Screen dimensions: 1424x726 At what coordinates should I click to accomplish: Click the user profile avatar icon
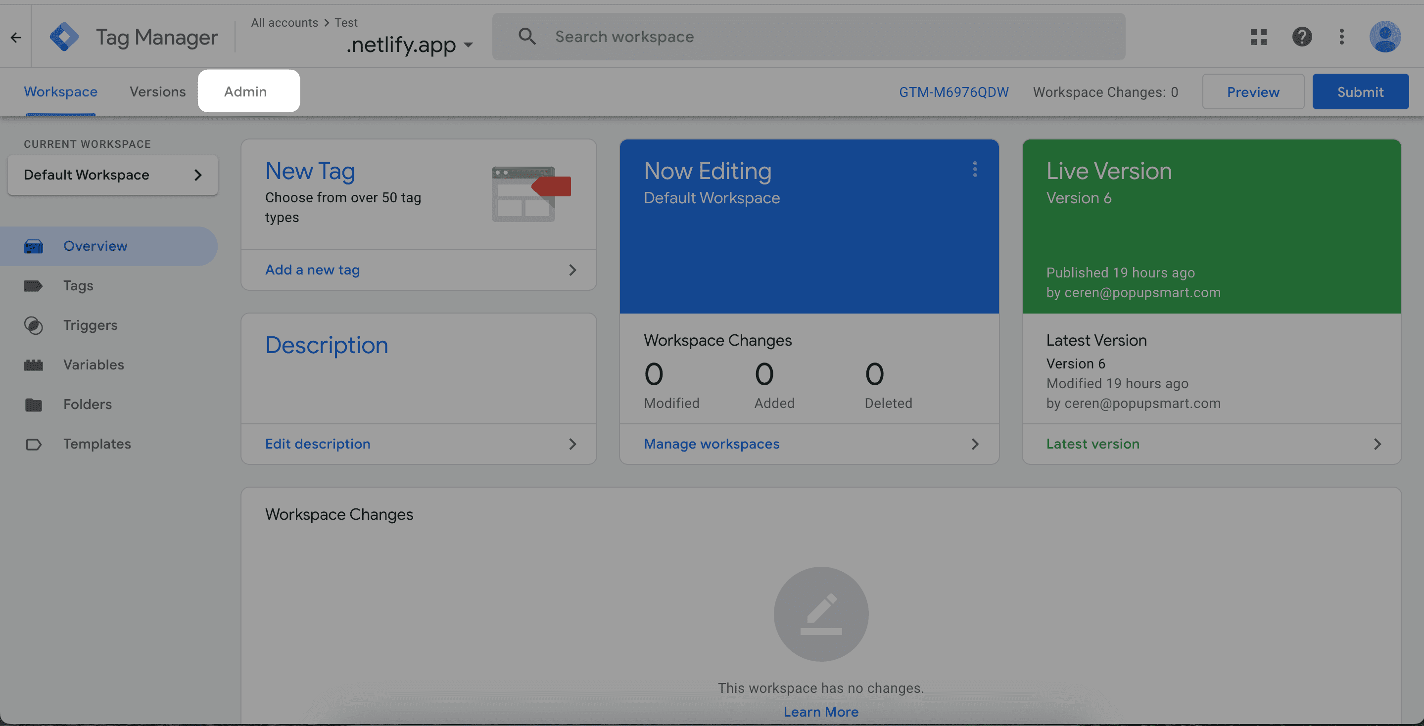tap(1385, 36)
